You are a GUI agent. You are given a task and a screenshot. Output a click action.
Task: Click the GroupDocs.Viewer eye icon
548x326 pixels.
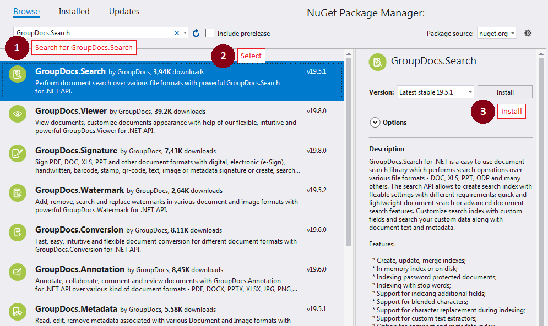[x=18, y=114]
